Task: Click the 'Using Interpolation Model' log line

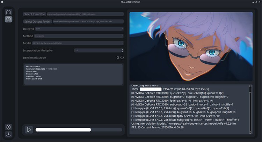Action: click(183, 124)
